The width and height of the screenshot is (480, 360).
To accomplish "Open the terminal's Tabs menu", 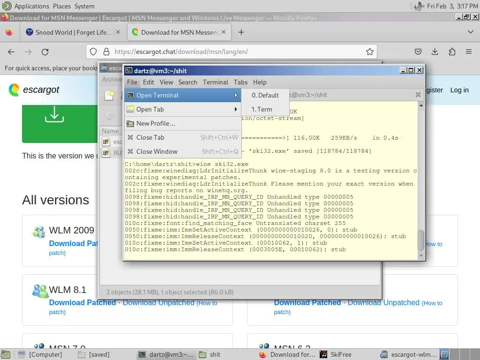I will [x=240, y=82].
